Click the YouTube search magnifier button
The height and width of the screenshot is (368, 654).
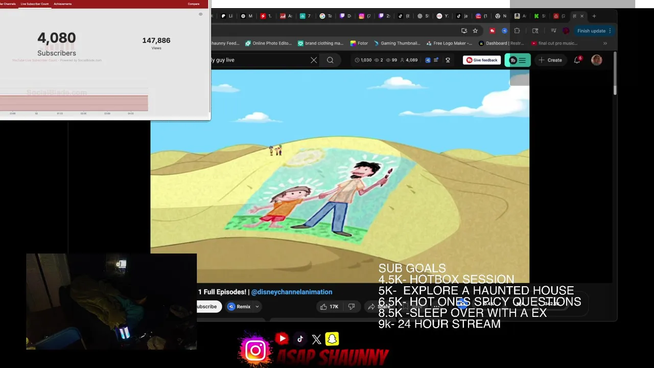[330, 60]
